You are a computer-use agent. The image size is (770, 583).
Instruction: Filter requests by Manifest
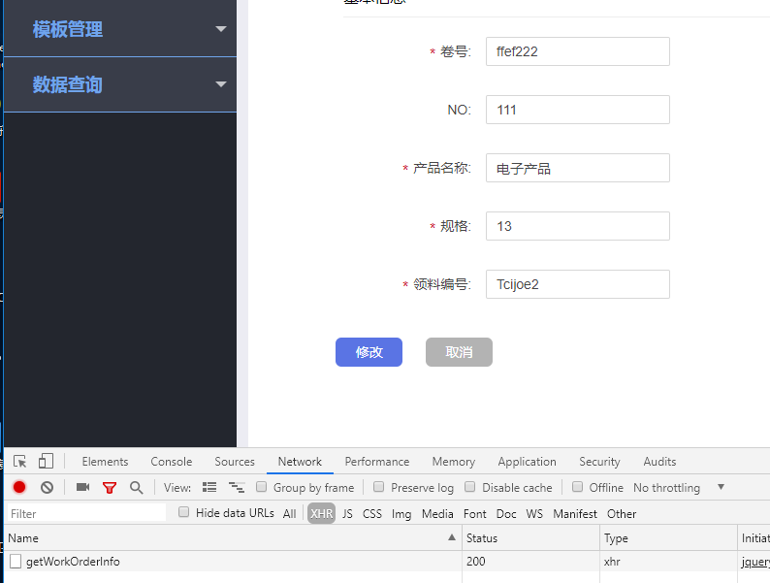click(x=575, y=514)
